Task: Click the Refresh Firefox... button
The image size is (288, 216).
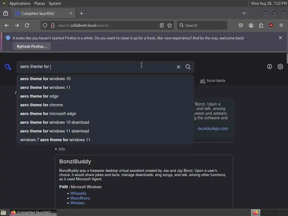Action: tap(32, 46)
